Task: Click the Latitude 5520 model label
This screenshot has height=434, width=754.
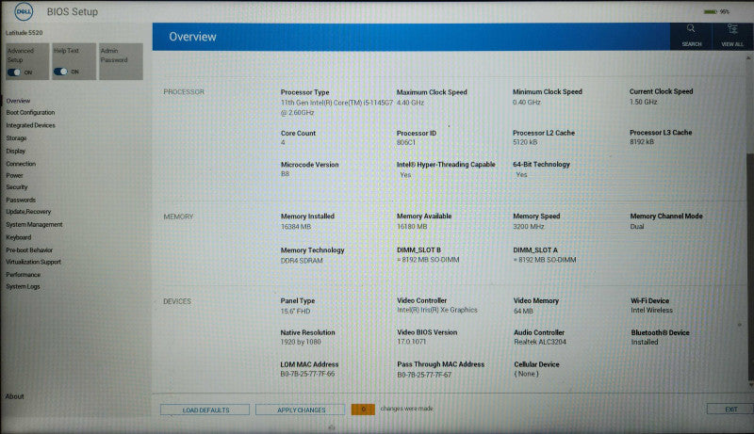Action: tap(25, 33)
